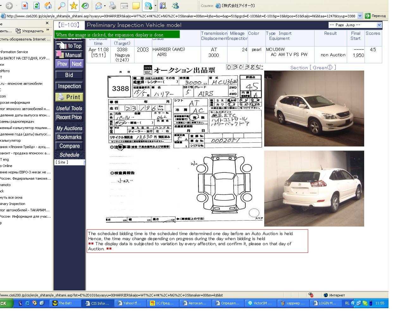The height and width of the screenshot is (324, 405).
Task: Switch to The Bat! taskbar window
Action: coord(65,303)
